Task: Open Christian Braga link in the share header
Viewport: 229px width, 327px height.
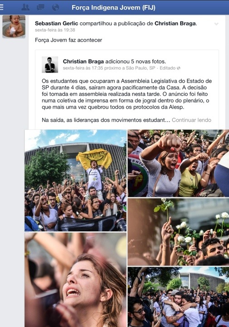Action: point(175,23)
